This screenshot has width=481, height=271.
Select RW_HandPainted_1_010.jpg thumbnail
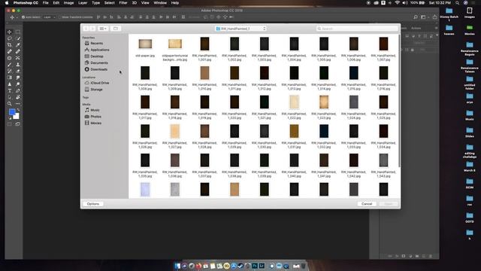(204, 73)
